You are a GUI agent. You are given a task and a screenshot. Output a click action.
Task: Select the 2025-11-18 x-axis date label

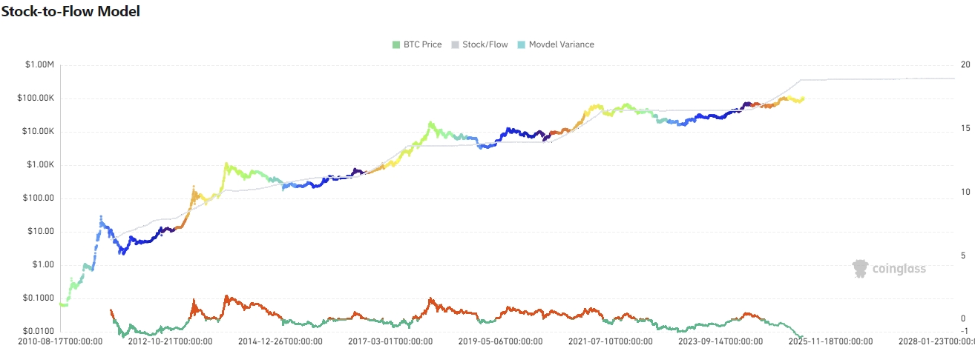[x=831, y=341]
